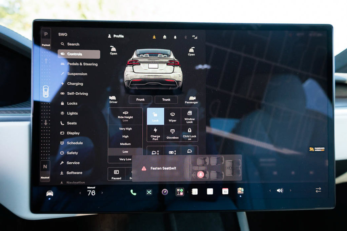347x231 pixels.
Task: Open the app launcher grid icon
Action: point(180,192)
